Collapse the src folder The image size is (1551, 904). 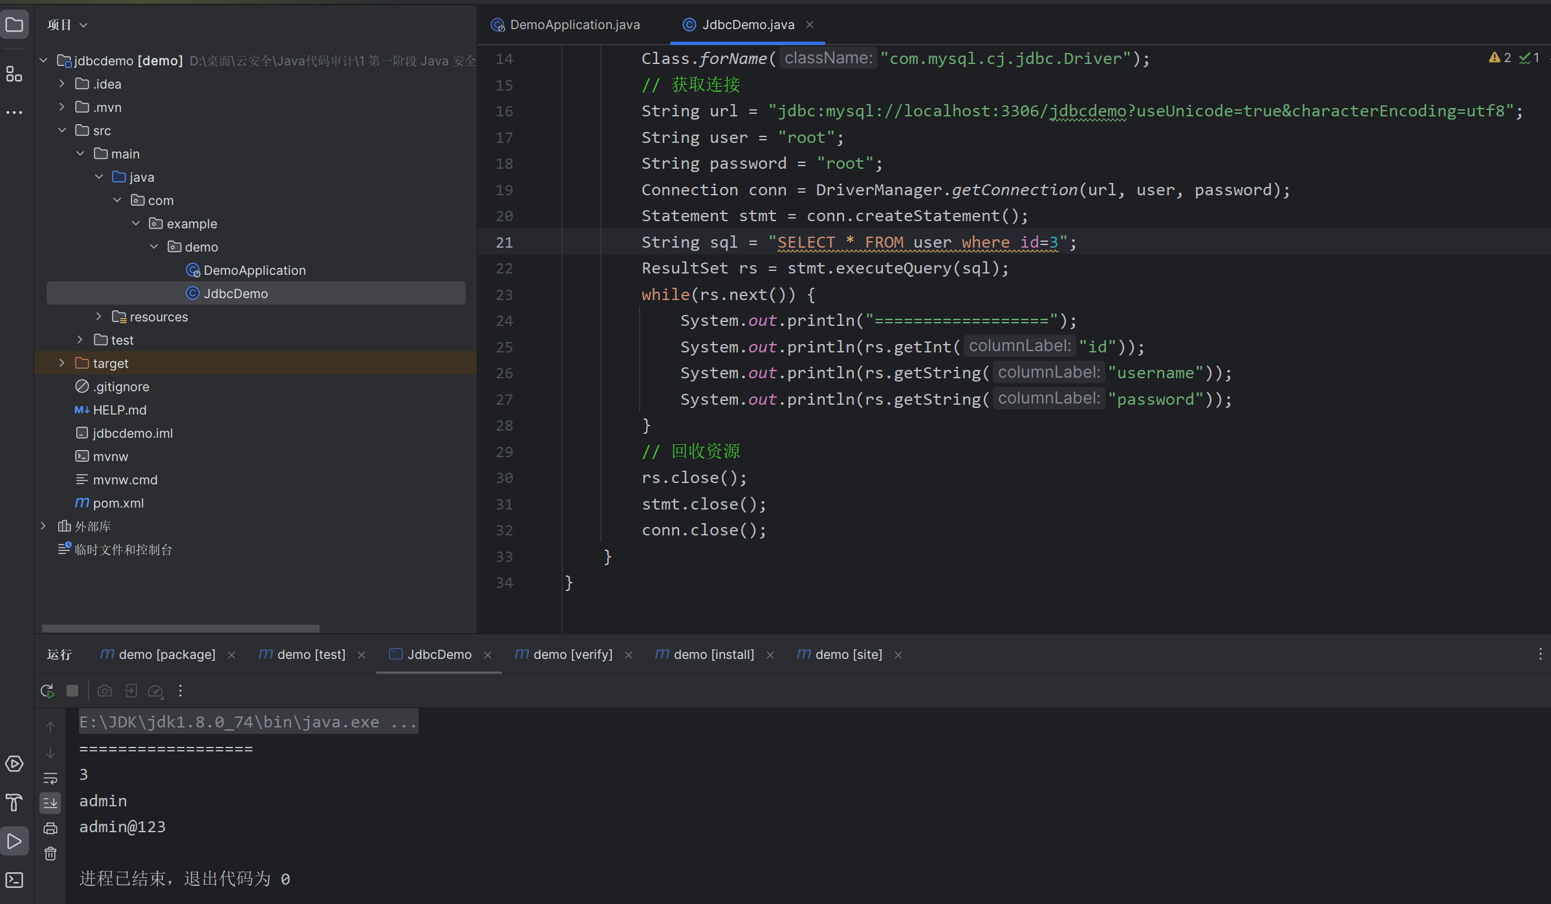(62, 131)
